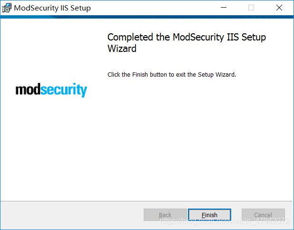Click the "Completed the ModSecurity IIS Setup" heading
Image resolution: width=294 pixels, height=230 pixels.
pyautogui.click(x=186, y=38)
